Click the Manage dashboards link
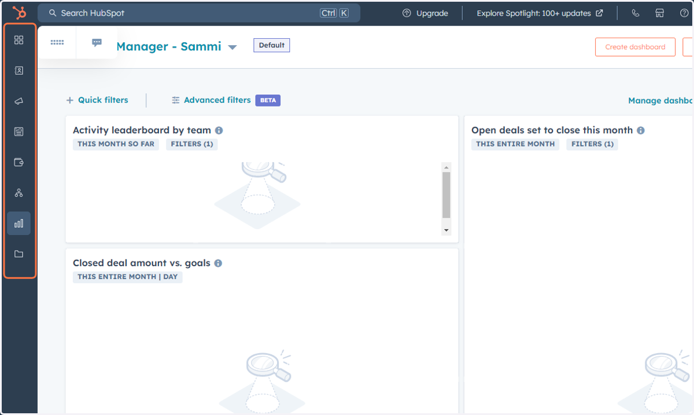The image size is (694, 415). point(660,101)
